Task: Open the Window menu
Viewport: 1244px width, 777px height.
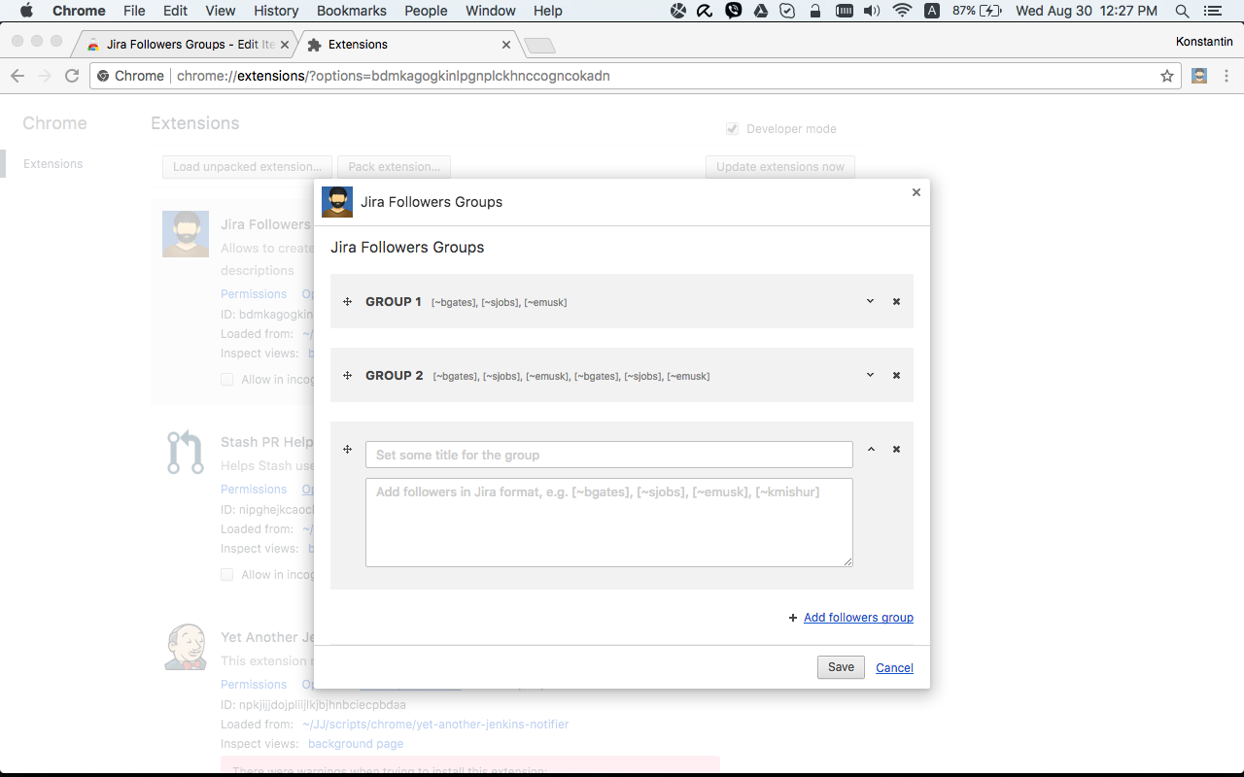Action: click(491, 11)
